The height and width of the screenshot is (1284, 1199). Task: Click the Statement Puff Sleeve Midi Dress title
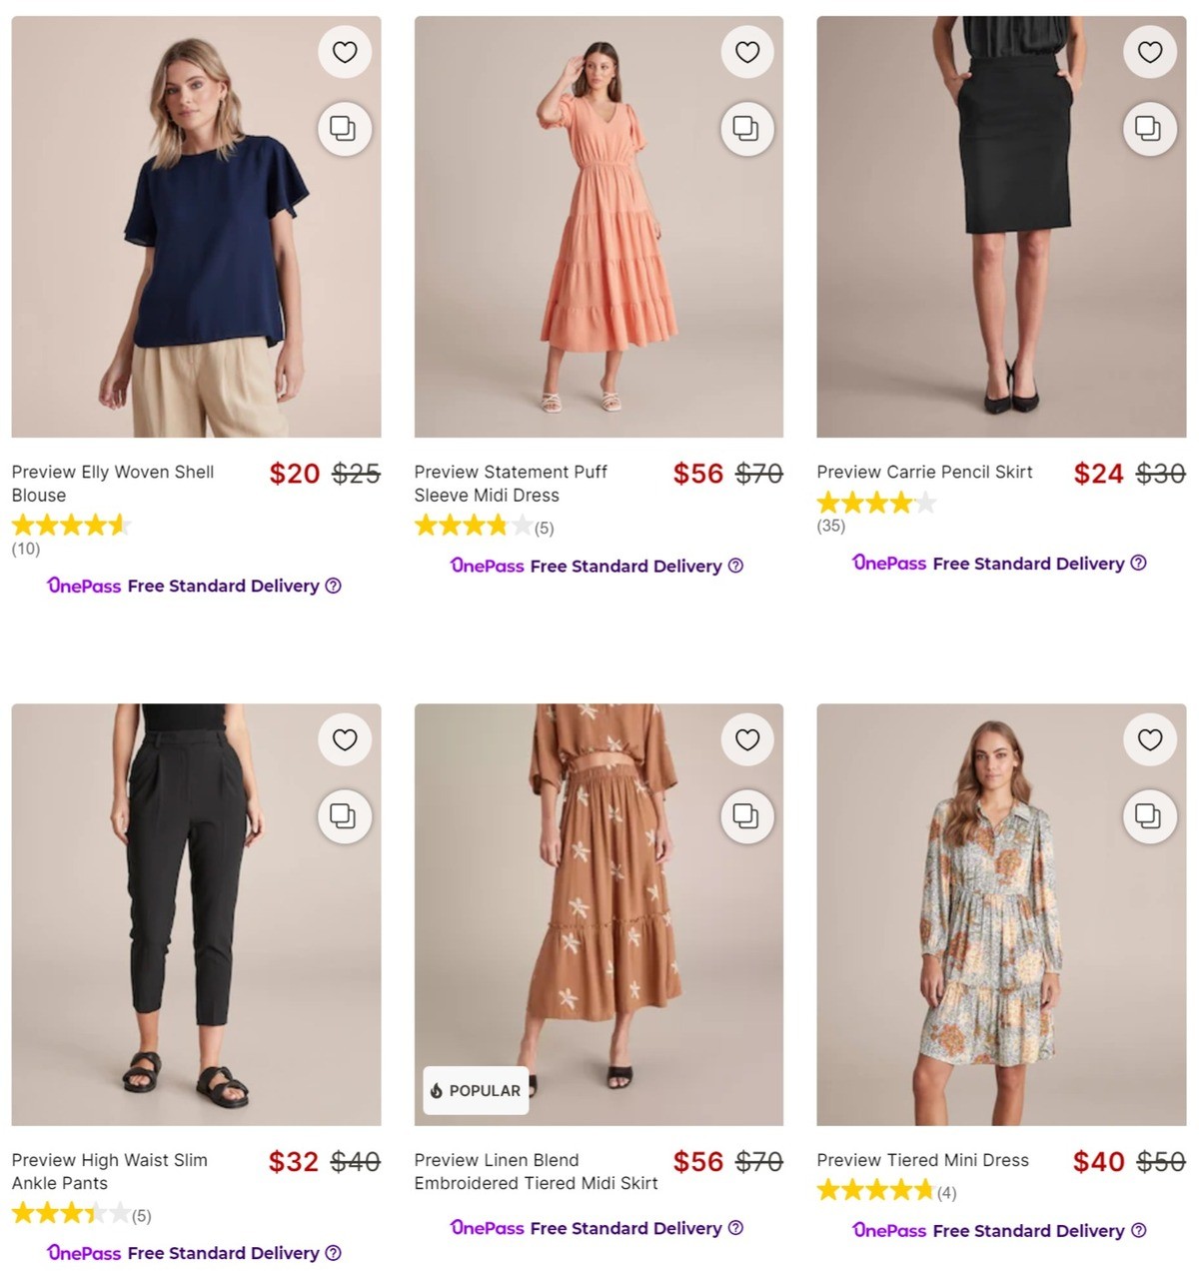pos(512,484)
